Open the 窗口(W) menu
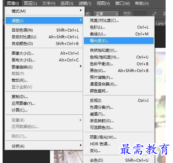 (123, 3)
